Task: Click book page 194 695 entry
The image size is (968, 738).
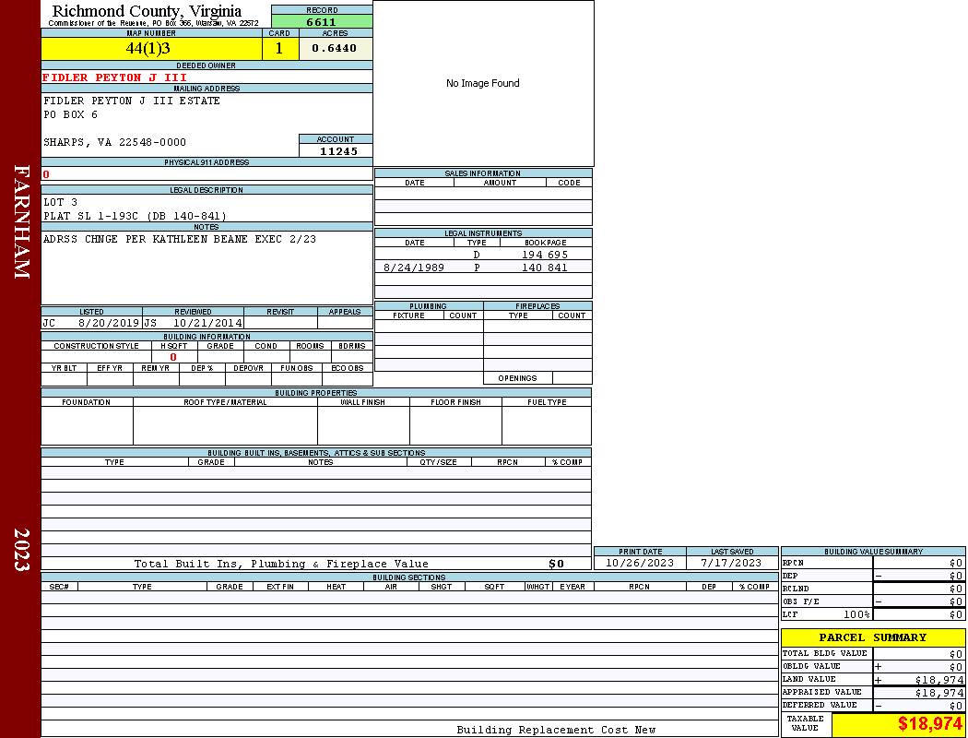Action: click(545, 255)
